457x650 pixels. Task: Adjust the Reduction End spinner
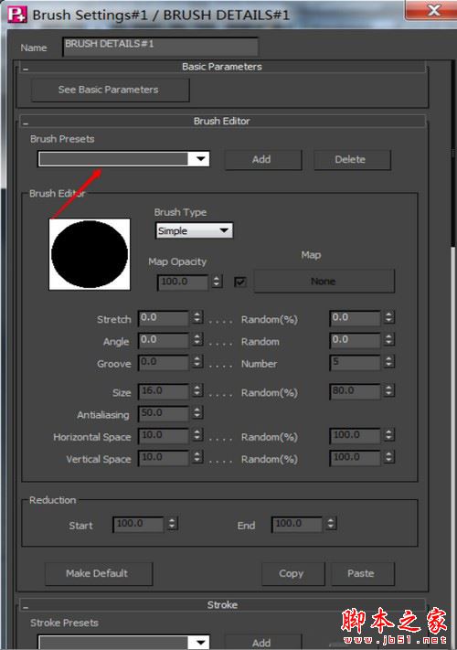(331, 524)
